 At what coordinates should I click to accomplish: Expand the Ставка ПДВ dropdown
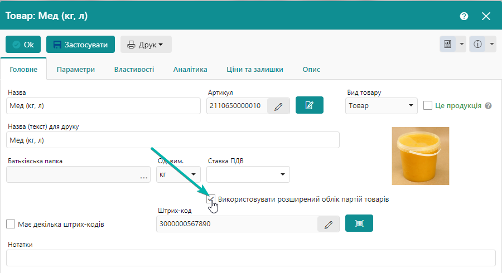tap(248, 175)
